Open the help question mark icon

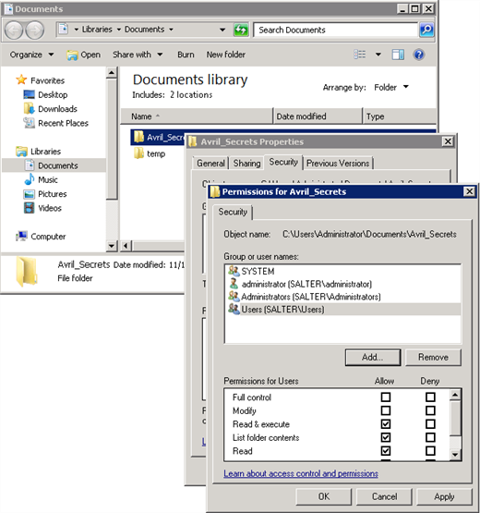[x=418, y=55]
